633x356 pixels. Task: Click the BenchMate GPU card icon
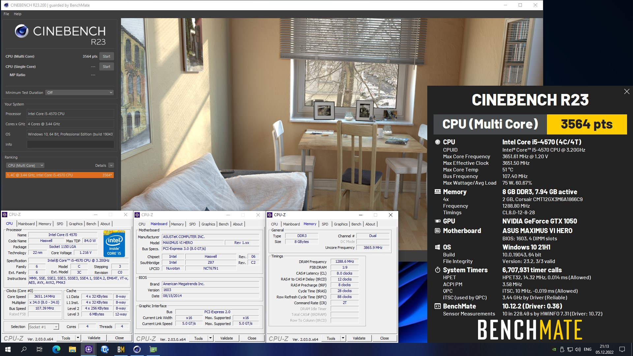437,221
